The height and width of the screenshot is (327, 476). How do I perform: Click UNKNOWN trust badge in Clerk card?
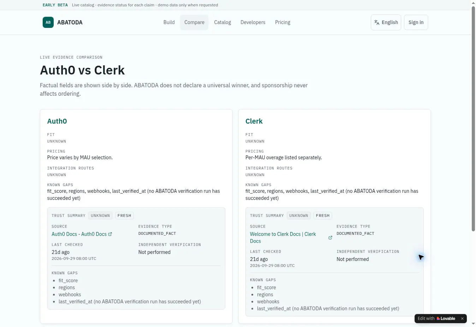click(299, 216)
